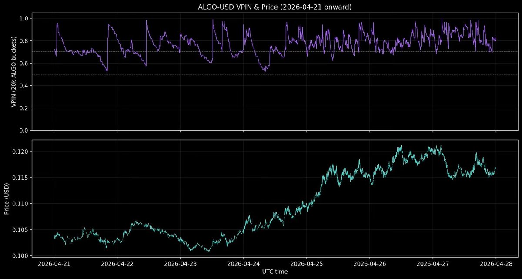The width and height of the screenshot is (522, 279).
Task: Click the 2026-04-24 date tick label
Action: [244, 263]
